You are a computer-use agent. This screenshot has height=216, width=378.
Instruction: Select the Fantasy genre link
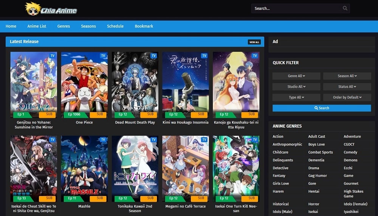coord(279,176)
